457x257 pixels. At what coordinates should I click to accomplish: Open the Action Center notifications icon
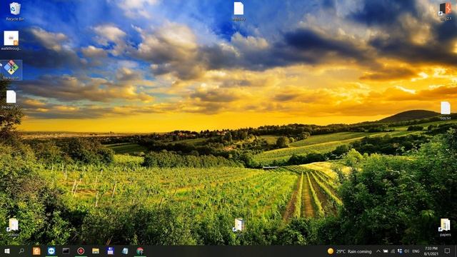tap(448, 251)
